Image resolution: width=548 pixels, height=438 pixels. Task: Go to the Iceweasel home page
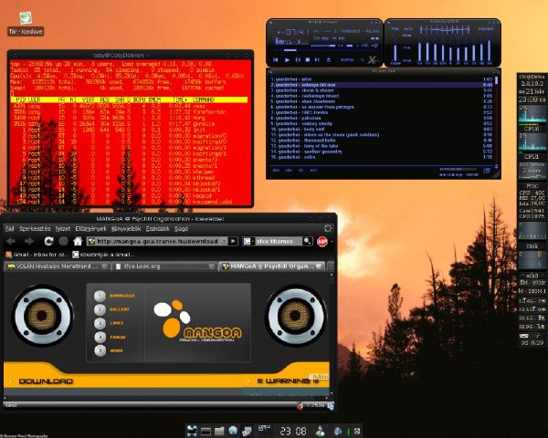pyautogui.click(x=78, y=241)
